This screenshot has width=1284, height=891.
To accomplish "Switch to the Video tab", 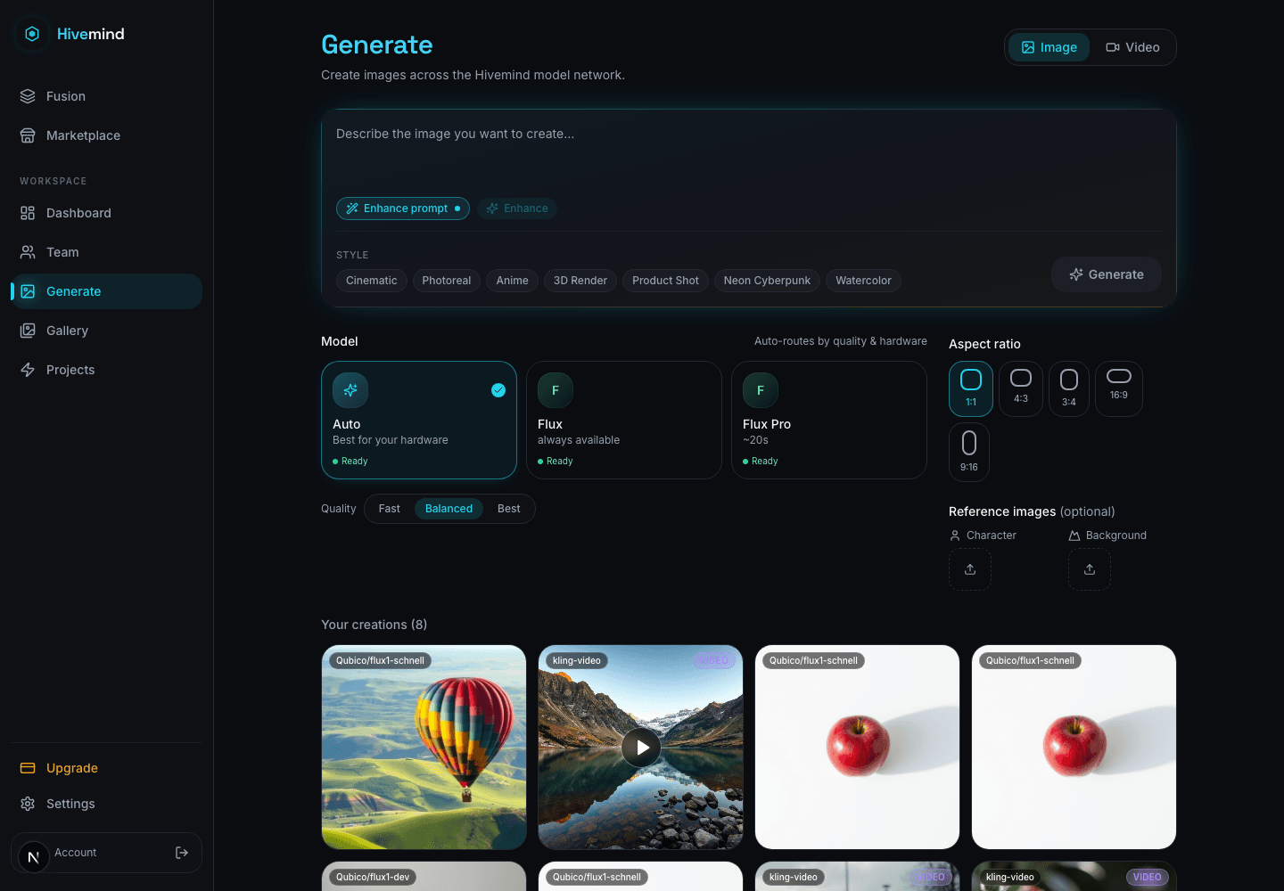I will click(1132, 47).
